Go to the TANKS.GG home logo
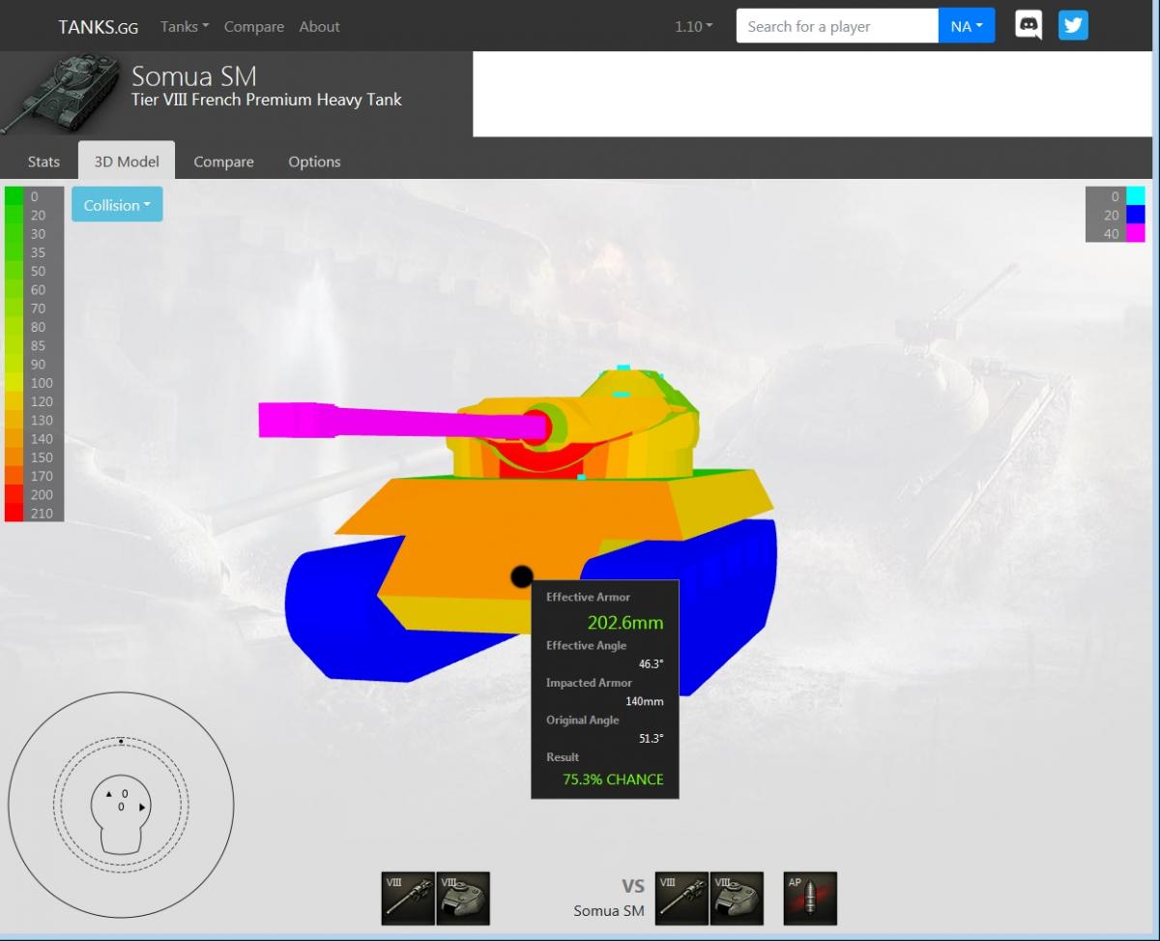1160x941 pixels. tap(98, 27)
